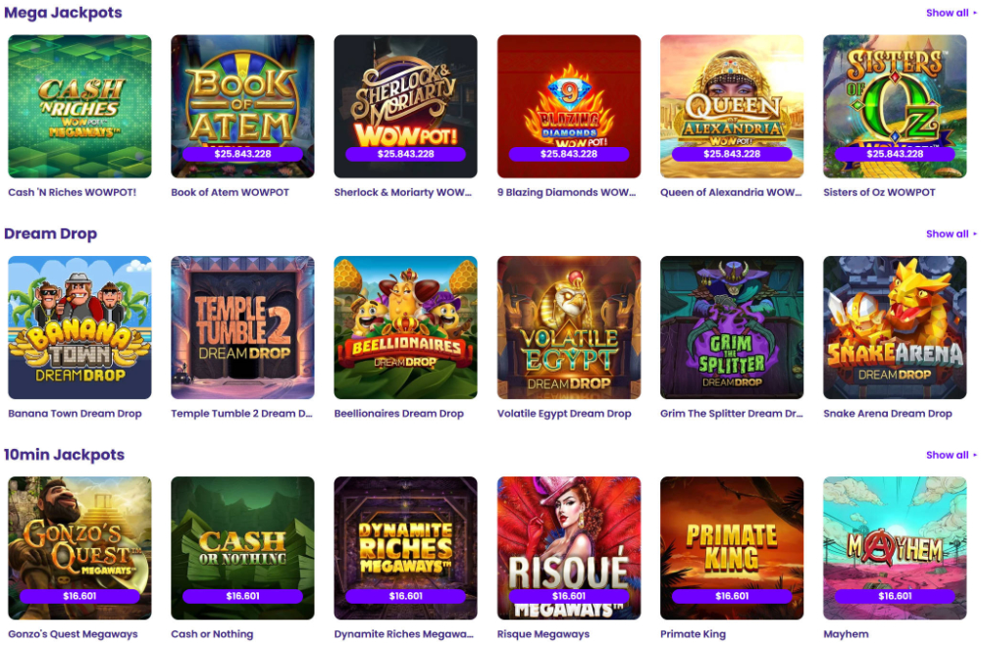Image resolution: width=981 pixels, height=648 pixels.
Task: Select Beellionaires Dream Drop game image
Action: (x=405, y=327)
